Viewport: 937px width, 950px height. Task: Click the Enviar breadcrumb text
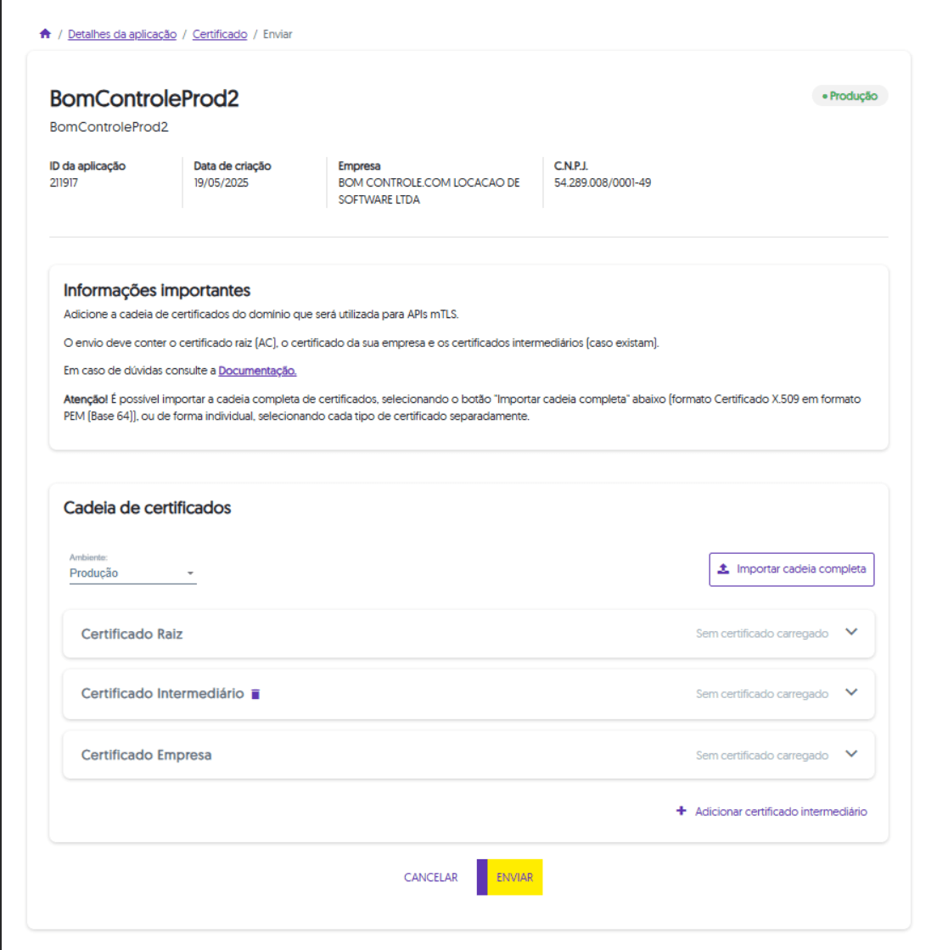pos(278,35)
